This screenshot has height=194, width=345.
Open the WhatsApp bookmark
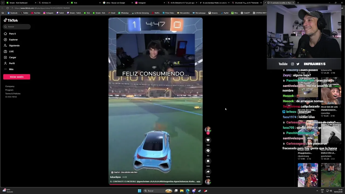[x=123, y=13]
